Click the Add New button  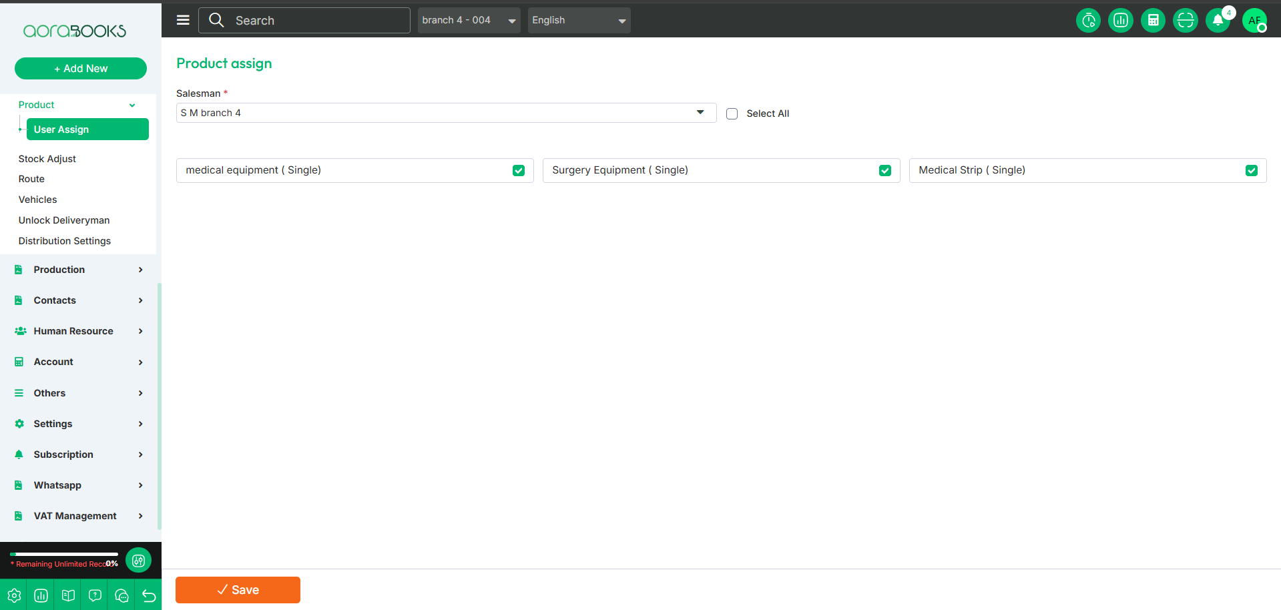tap(81, 69)
